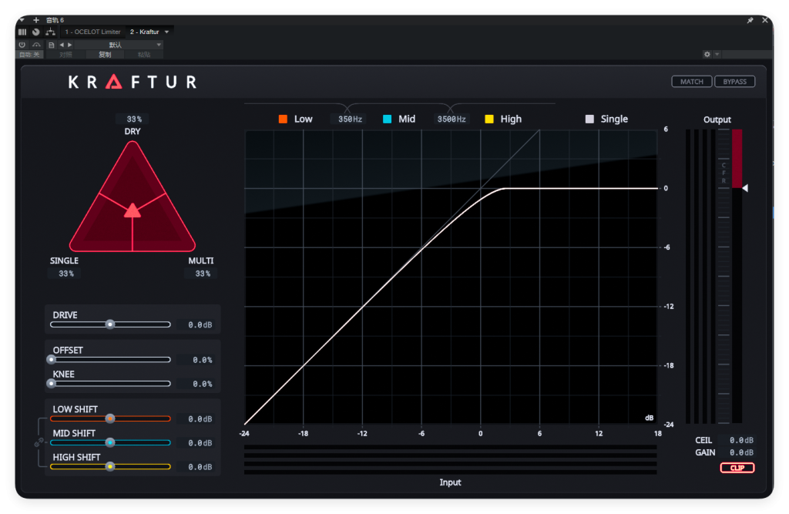Viewport: 789px width, 514px height.
Task: Open the preset file page icon
Action: click(x=52, y=45)
